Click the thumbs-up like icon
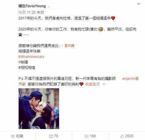145x140 pixels. pyautogui.click(x=122, y=136)
